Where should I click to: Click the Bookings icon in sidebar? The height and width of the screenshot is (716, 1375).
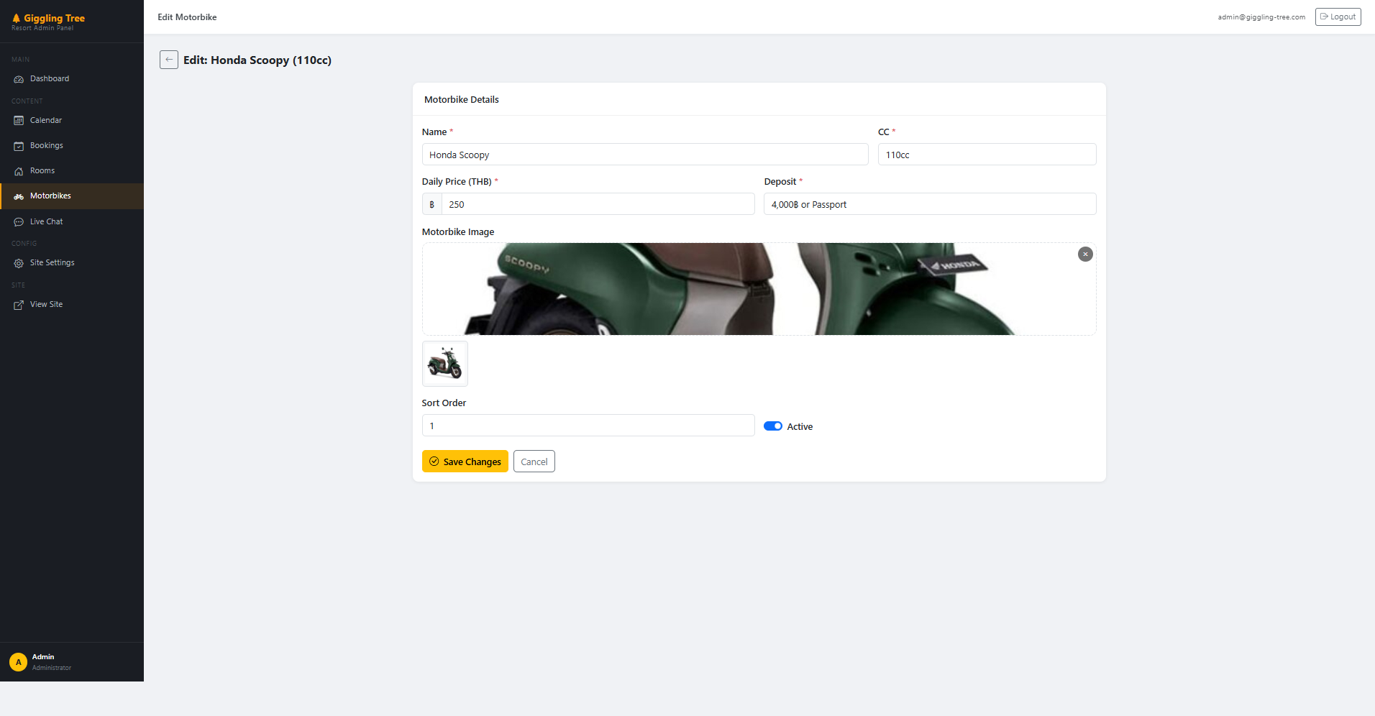pos(19,146)
